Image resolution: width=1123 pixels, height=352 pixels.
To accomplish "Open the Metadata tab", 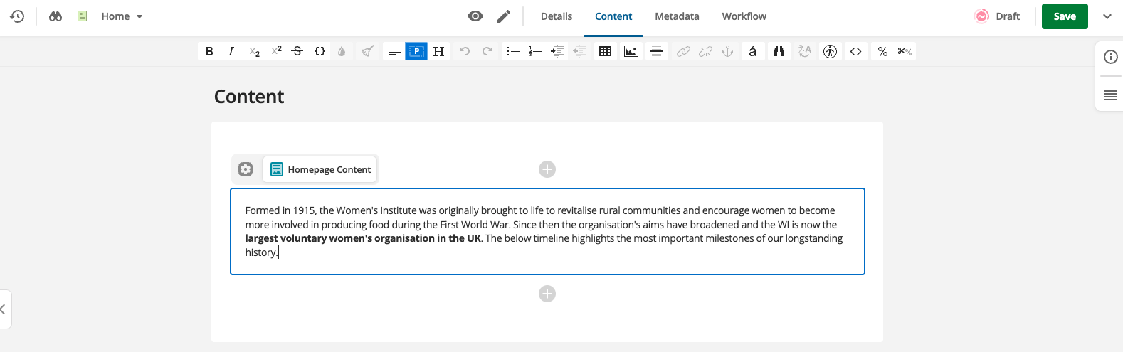I will (677, 16).
